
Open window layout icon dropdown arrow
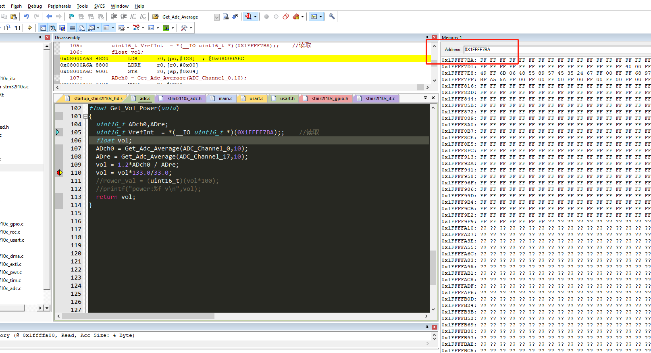320,17
